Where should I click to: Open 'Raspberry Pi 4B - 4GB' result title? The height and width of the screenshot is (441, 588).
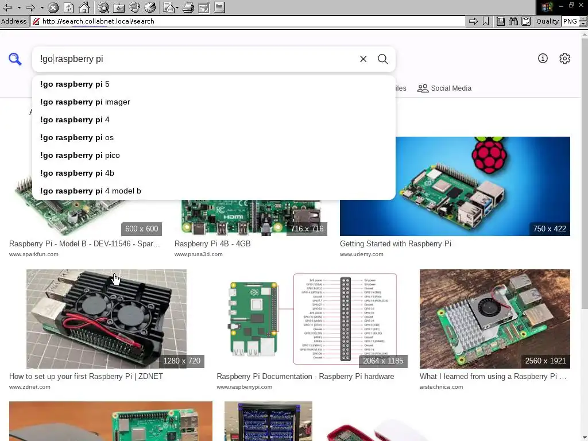pos(212,243)
